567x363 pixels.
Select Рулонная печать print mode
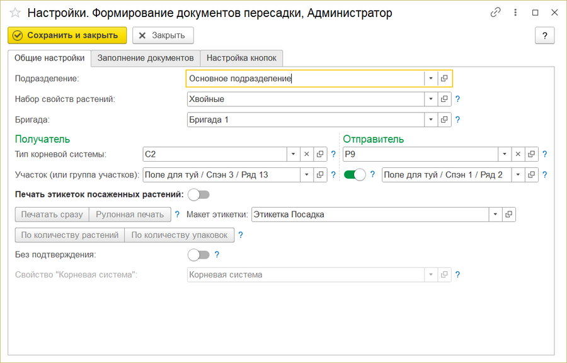[x=130, y=215]
